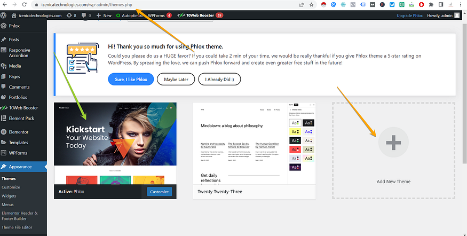
Task: Open Theme File Editor submenu link
Action: (17, 227)
